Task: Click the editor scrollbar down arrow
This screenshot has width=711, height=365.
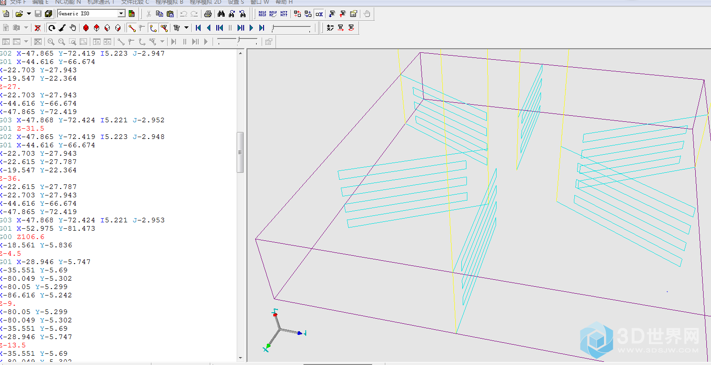Action: pos(240,358)
